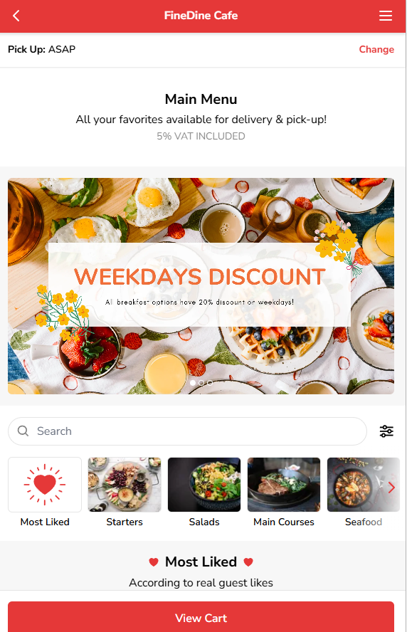The height and width of the screenshot is (632, 407).
Task: Switch to the second banner slide dot
Action: click(x=201, y=382)
